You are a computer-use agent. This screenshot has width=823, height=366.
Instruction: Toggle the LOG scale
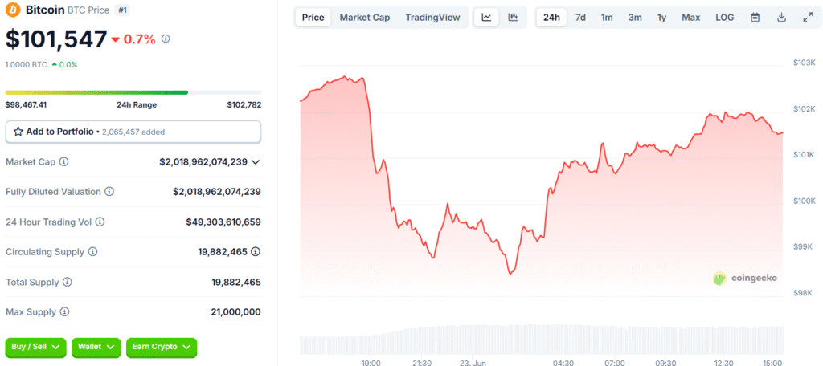coord(725,18)
